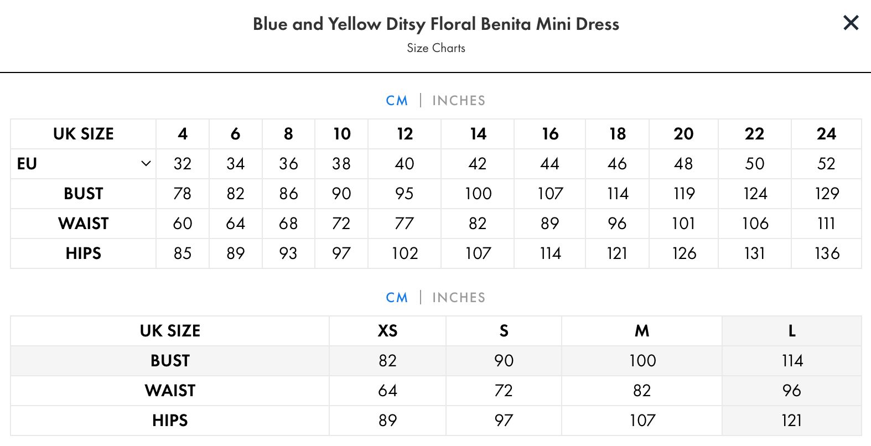
Task: Close the size chart popup
Action: coord(851,23)
